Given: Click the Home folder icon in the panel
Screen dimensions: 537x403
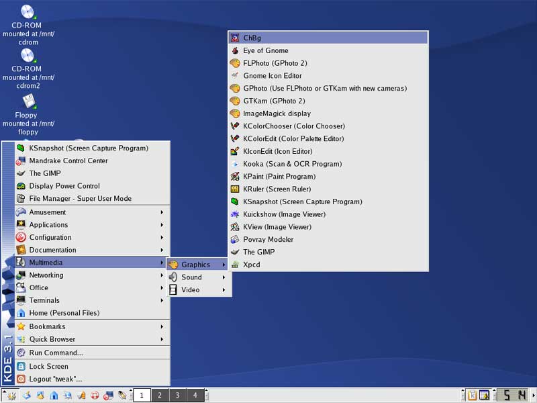Looking at the screenshot, I should point(54,395).
